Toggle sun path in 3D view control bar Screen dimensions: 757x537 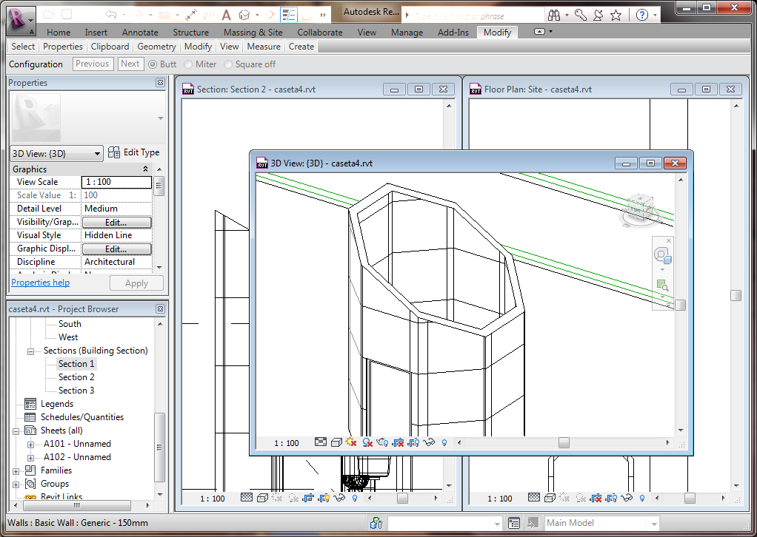tap(351, 442)
